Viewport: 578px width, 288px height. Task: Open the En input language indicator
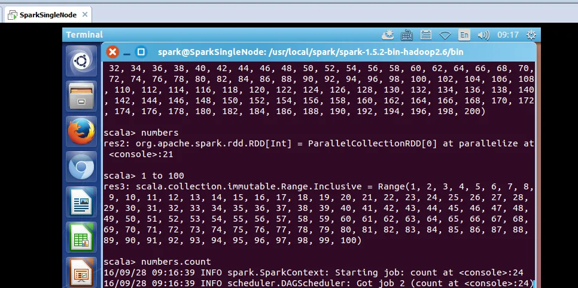coord(464,35)
